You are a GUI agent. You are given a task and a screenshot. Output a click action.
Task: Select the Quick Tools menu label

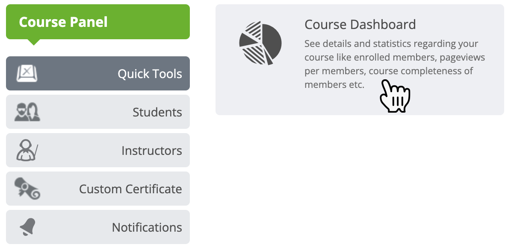click(150, 74)
